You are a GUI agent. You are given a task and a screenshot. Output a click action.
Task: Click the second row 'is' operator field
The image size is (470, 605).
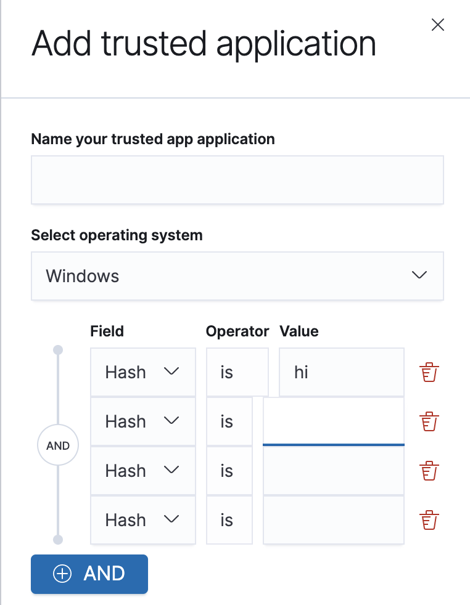(x=229, y=421)
